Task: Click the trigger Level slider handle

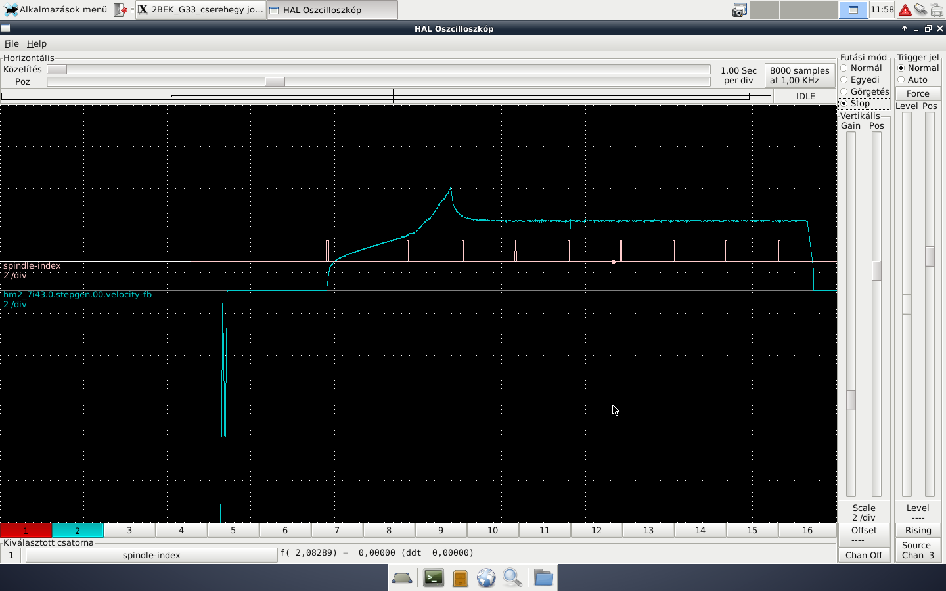Action: (907, 304)
